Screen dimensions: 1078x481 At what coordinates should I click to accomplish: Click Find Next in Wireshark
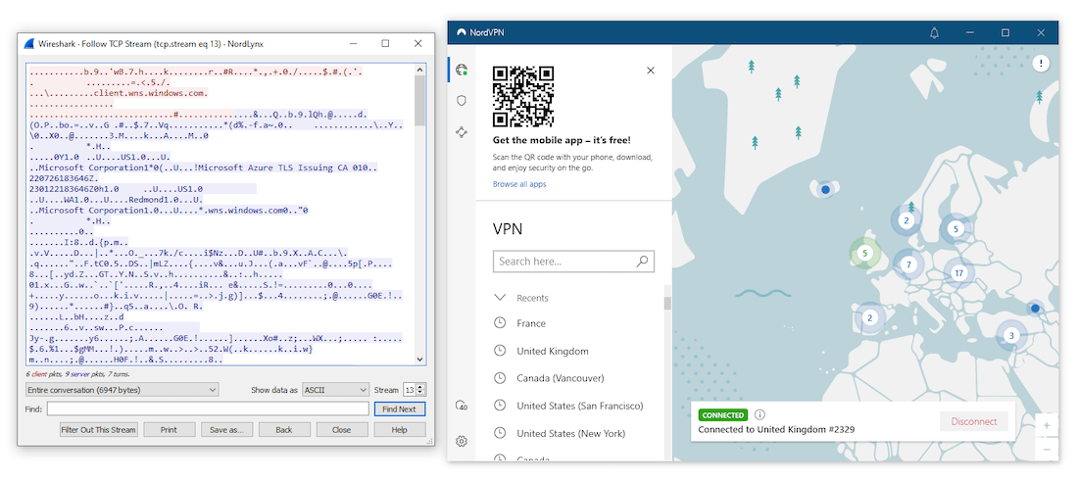click(x=400, y=409)
